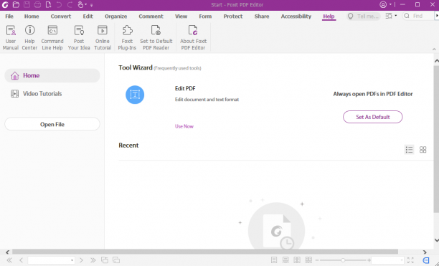Go to first page button in status bar
The width and height of the screenshot is (439, 266).
[9, 260]
